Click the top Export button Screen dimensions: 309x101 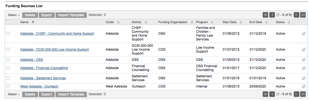pyautogui.click(x=47, y=15)
